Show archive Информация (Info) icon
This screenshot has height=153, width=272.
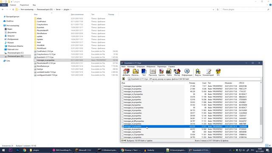pyautogui.click(x=187, y=72)
